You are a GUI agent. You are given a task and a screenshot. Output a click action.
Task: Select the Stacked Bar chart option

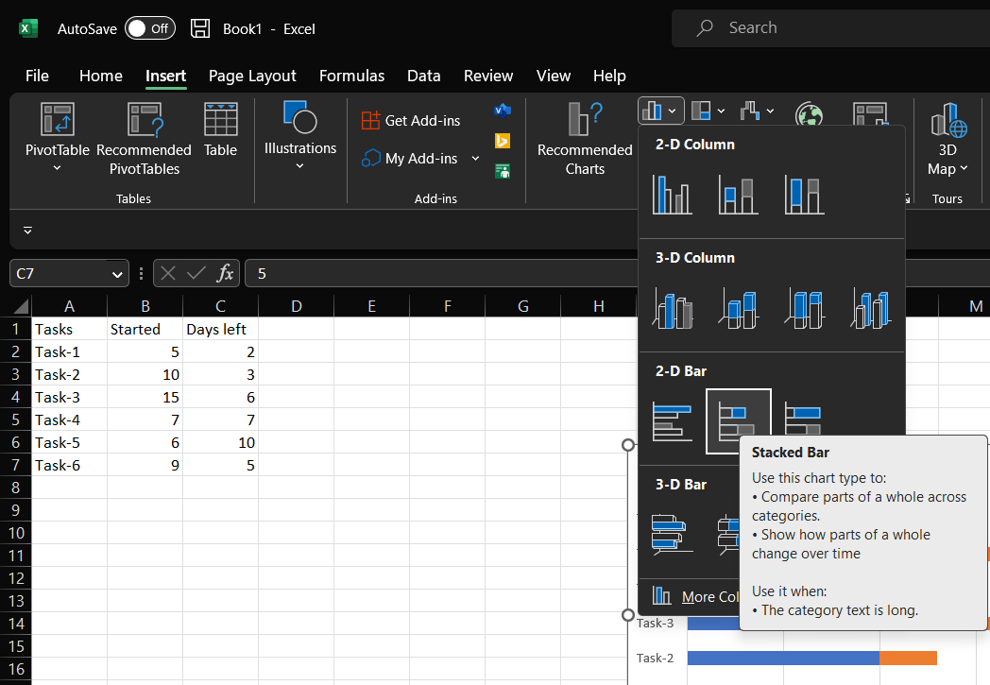(738, 421)
